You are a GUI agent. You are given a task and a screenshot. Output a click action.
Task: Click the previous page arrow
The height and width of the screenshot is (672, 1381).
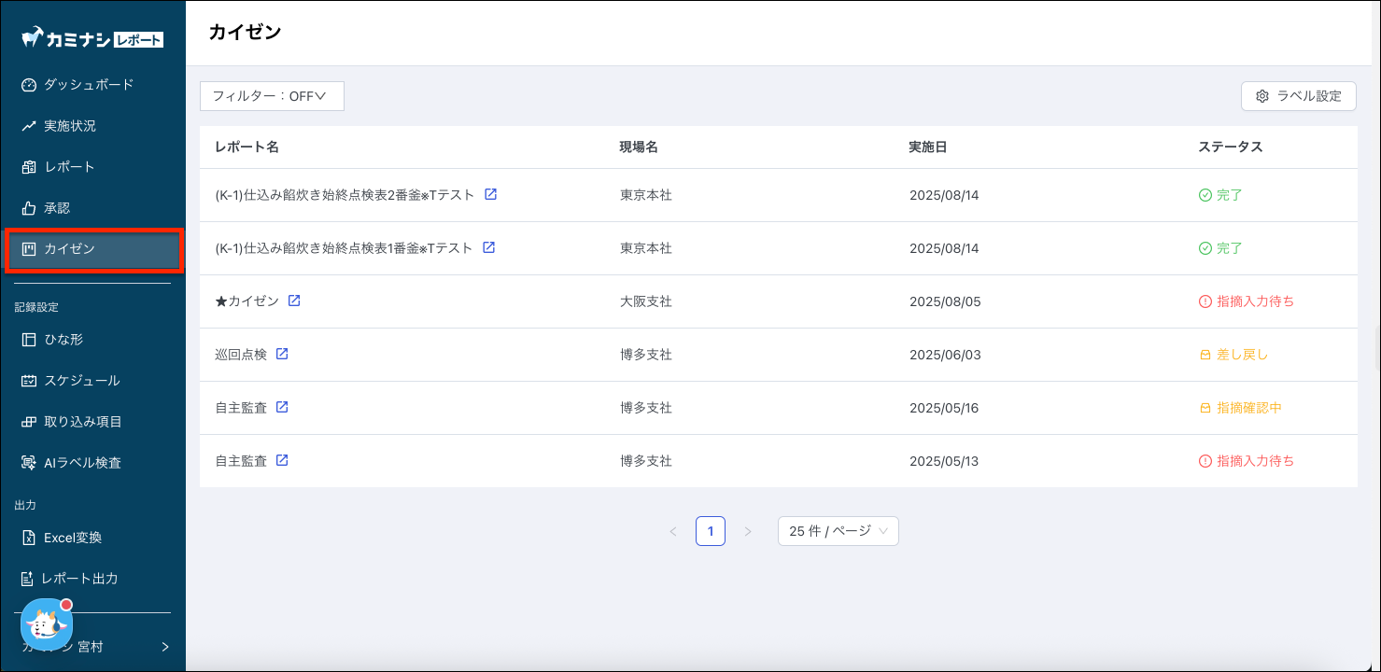click(x=673, y=531)
